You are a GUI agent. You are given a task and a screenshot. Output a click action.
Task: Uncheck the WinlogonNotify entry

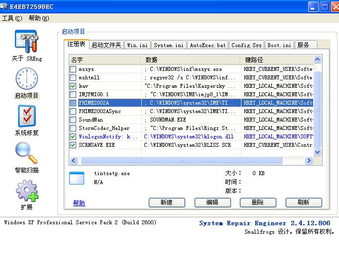73,136
